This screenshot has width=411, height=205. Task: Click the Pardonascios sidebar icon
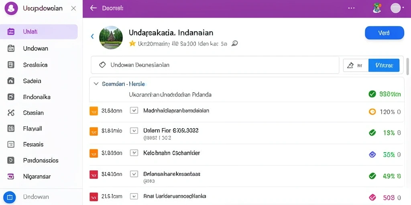pyautogui.click(x=11, y=160)
